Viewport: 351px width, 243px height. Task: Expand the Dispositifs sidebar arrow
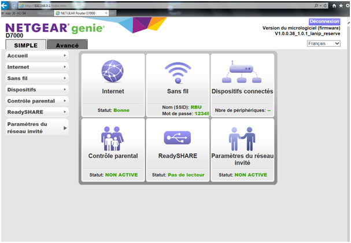pos(65,89)
